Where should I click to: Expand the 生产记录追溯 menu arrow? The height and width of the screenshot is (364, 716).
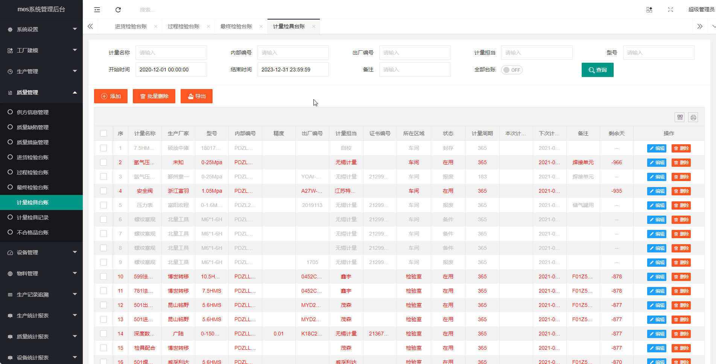[x=75, y=294]
